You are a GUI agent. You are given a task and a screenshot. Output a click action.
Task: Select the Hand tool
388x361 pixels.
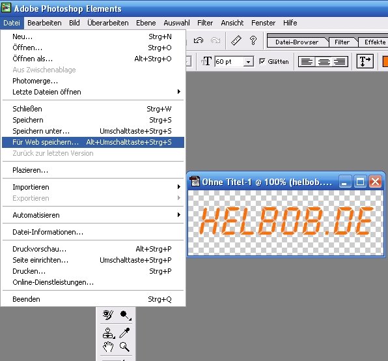click(108, 347)
